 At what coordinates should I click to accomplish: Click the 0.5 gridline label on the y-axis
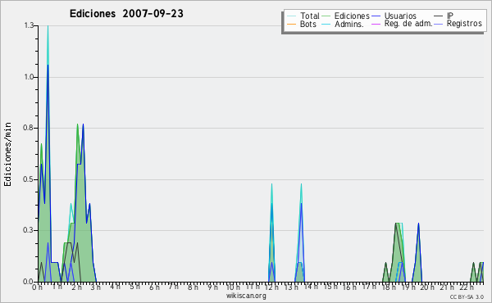30,179
